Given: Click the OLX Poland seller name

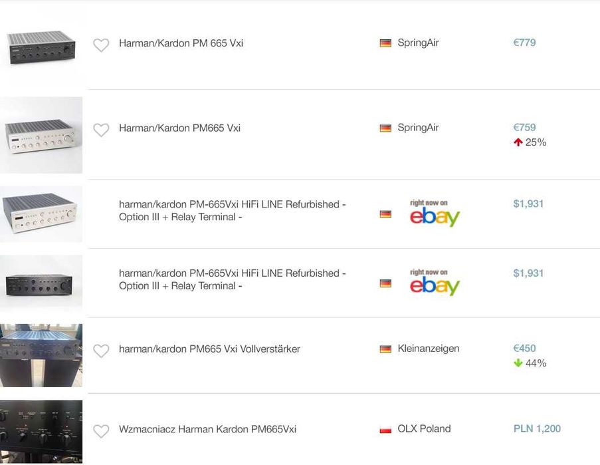Looking at the screenshot, I should (424, 429).
